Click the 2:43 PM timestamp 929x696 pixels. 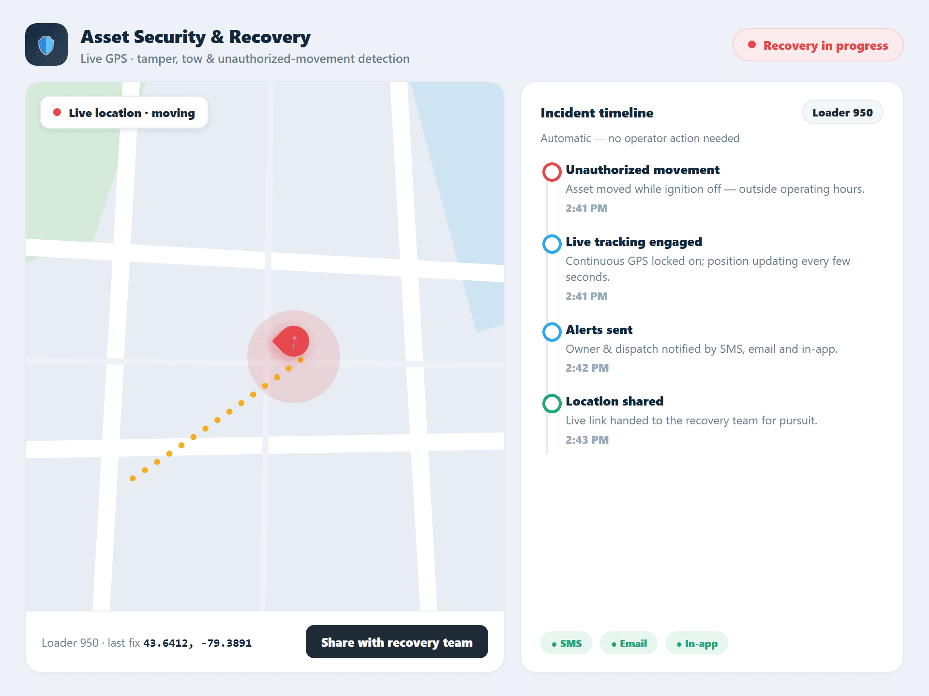(x=587, y=440)
